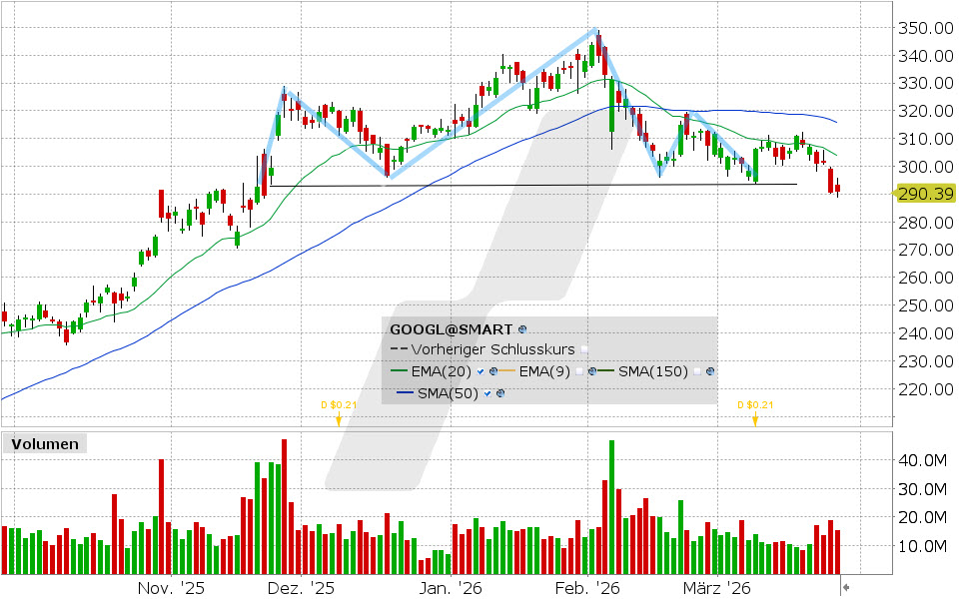
Task: Click the 'D $0.21' dividend label text
Action: 337,405
